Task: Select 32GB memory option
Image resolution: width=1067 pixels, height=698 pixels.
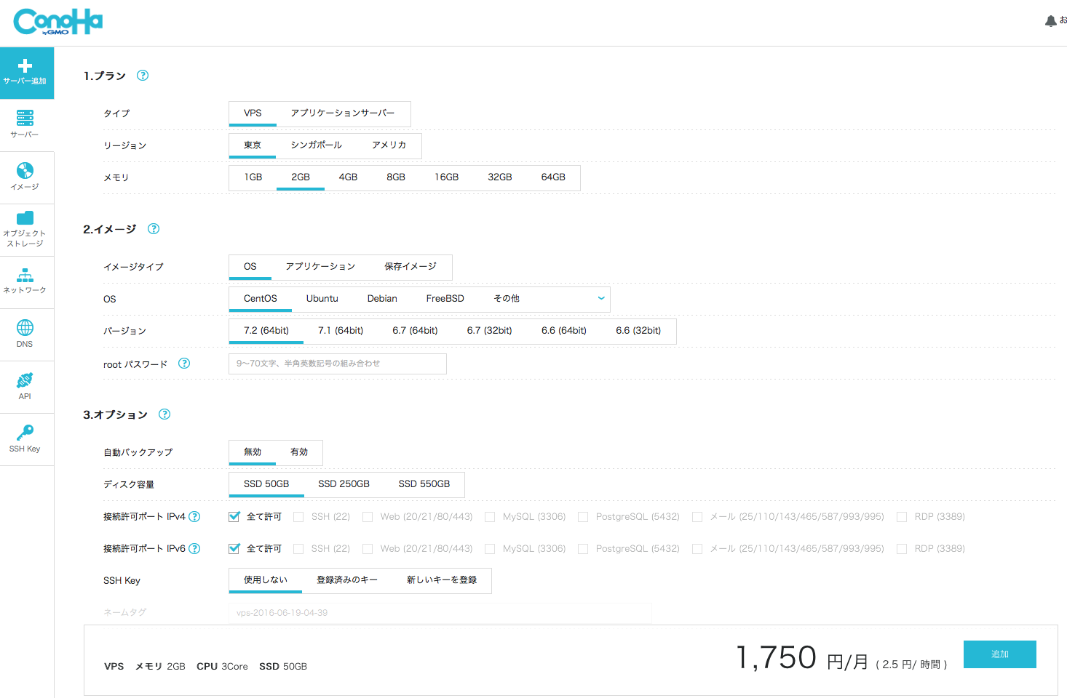Action: click(x=500, y=177)
